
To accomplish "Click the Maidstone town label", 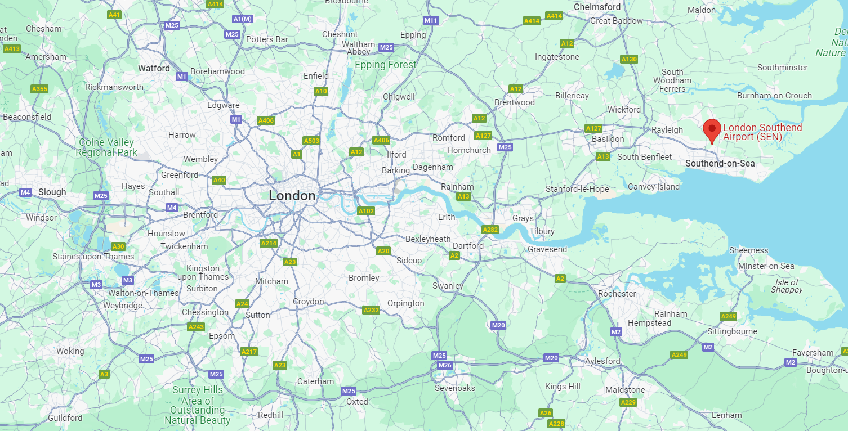I will [625, 390].
